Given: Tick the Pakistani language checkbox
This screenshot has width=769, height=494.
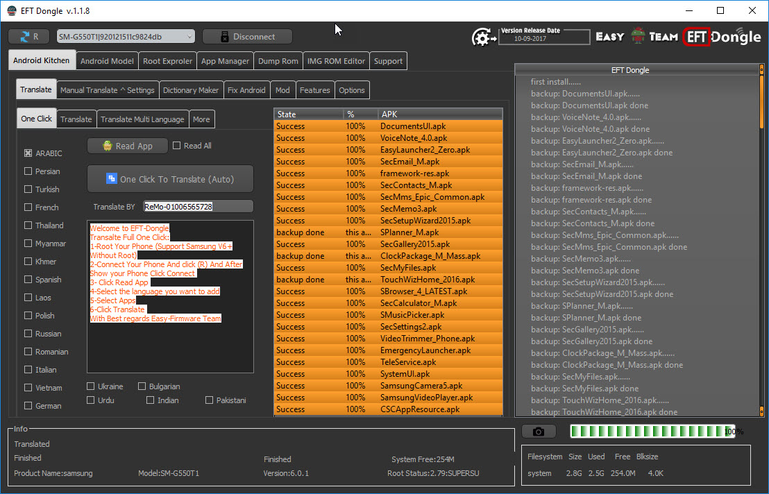Looking at the screenshot, I should pos(209,400).
